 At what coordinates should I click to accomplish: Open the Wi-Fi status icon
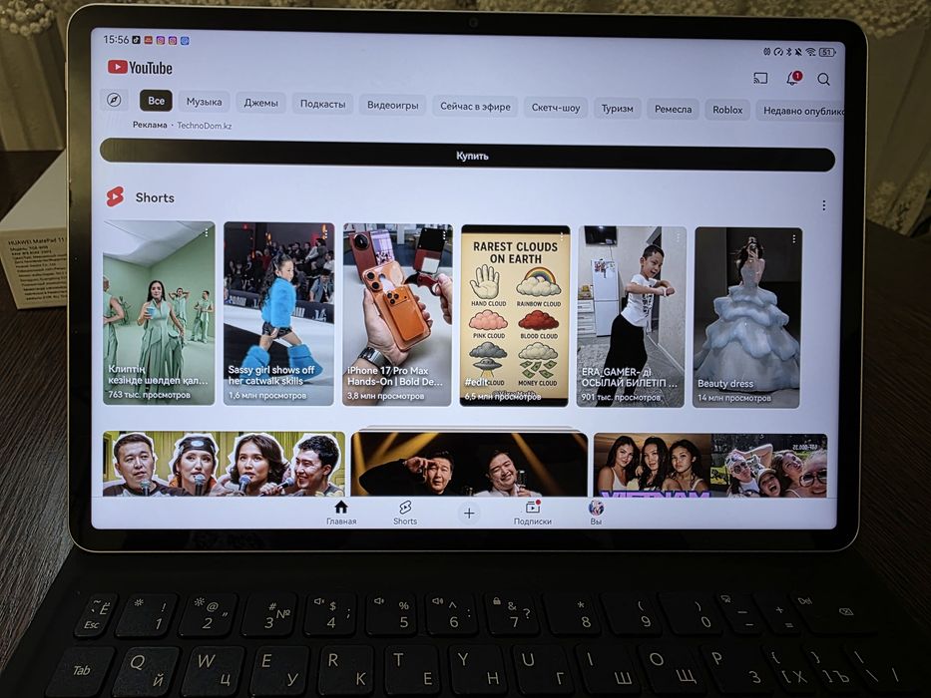(810, 52)
